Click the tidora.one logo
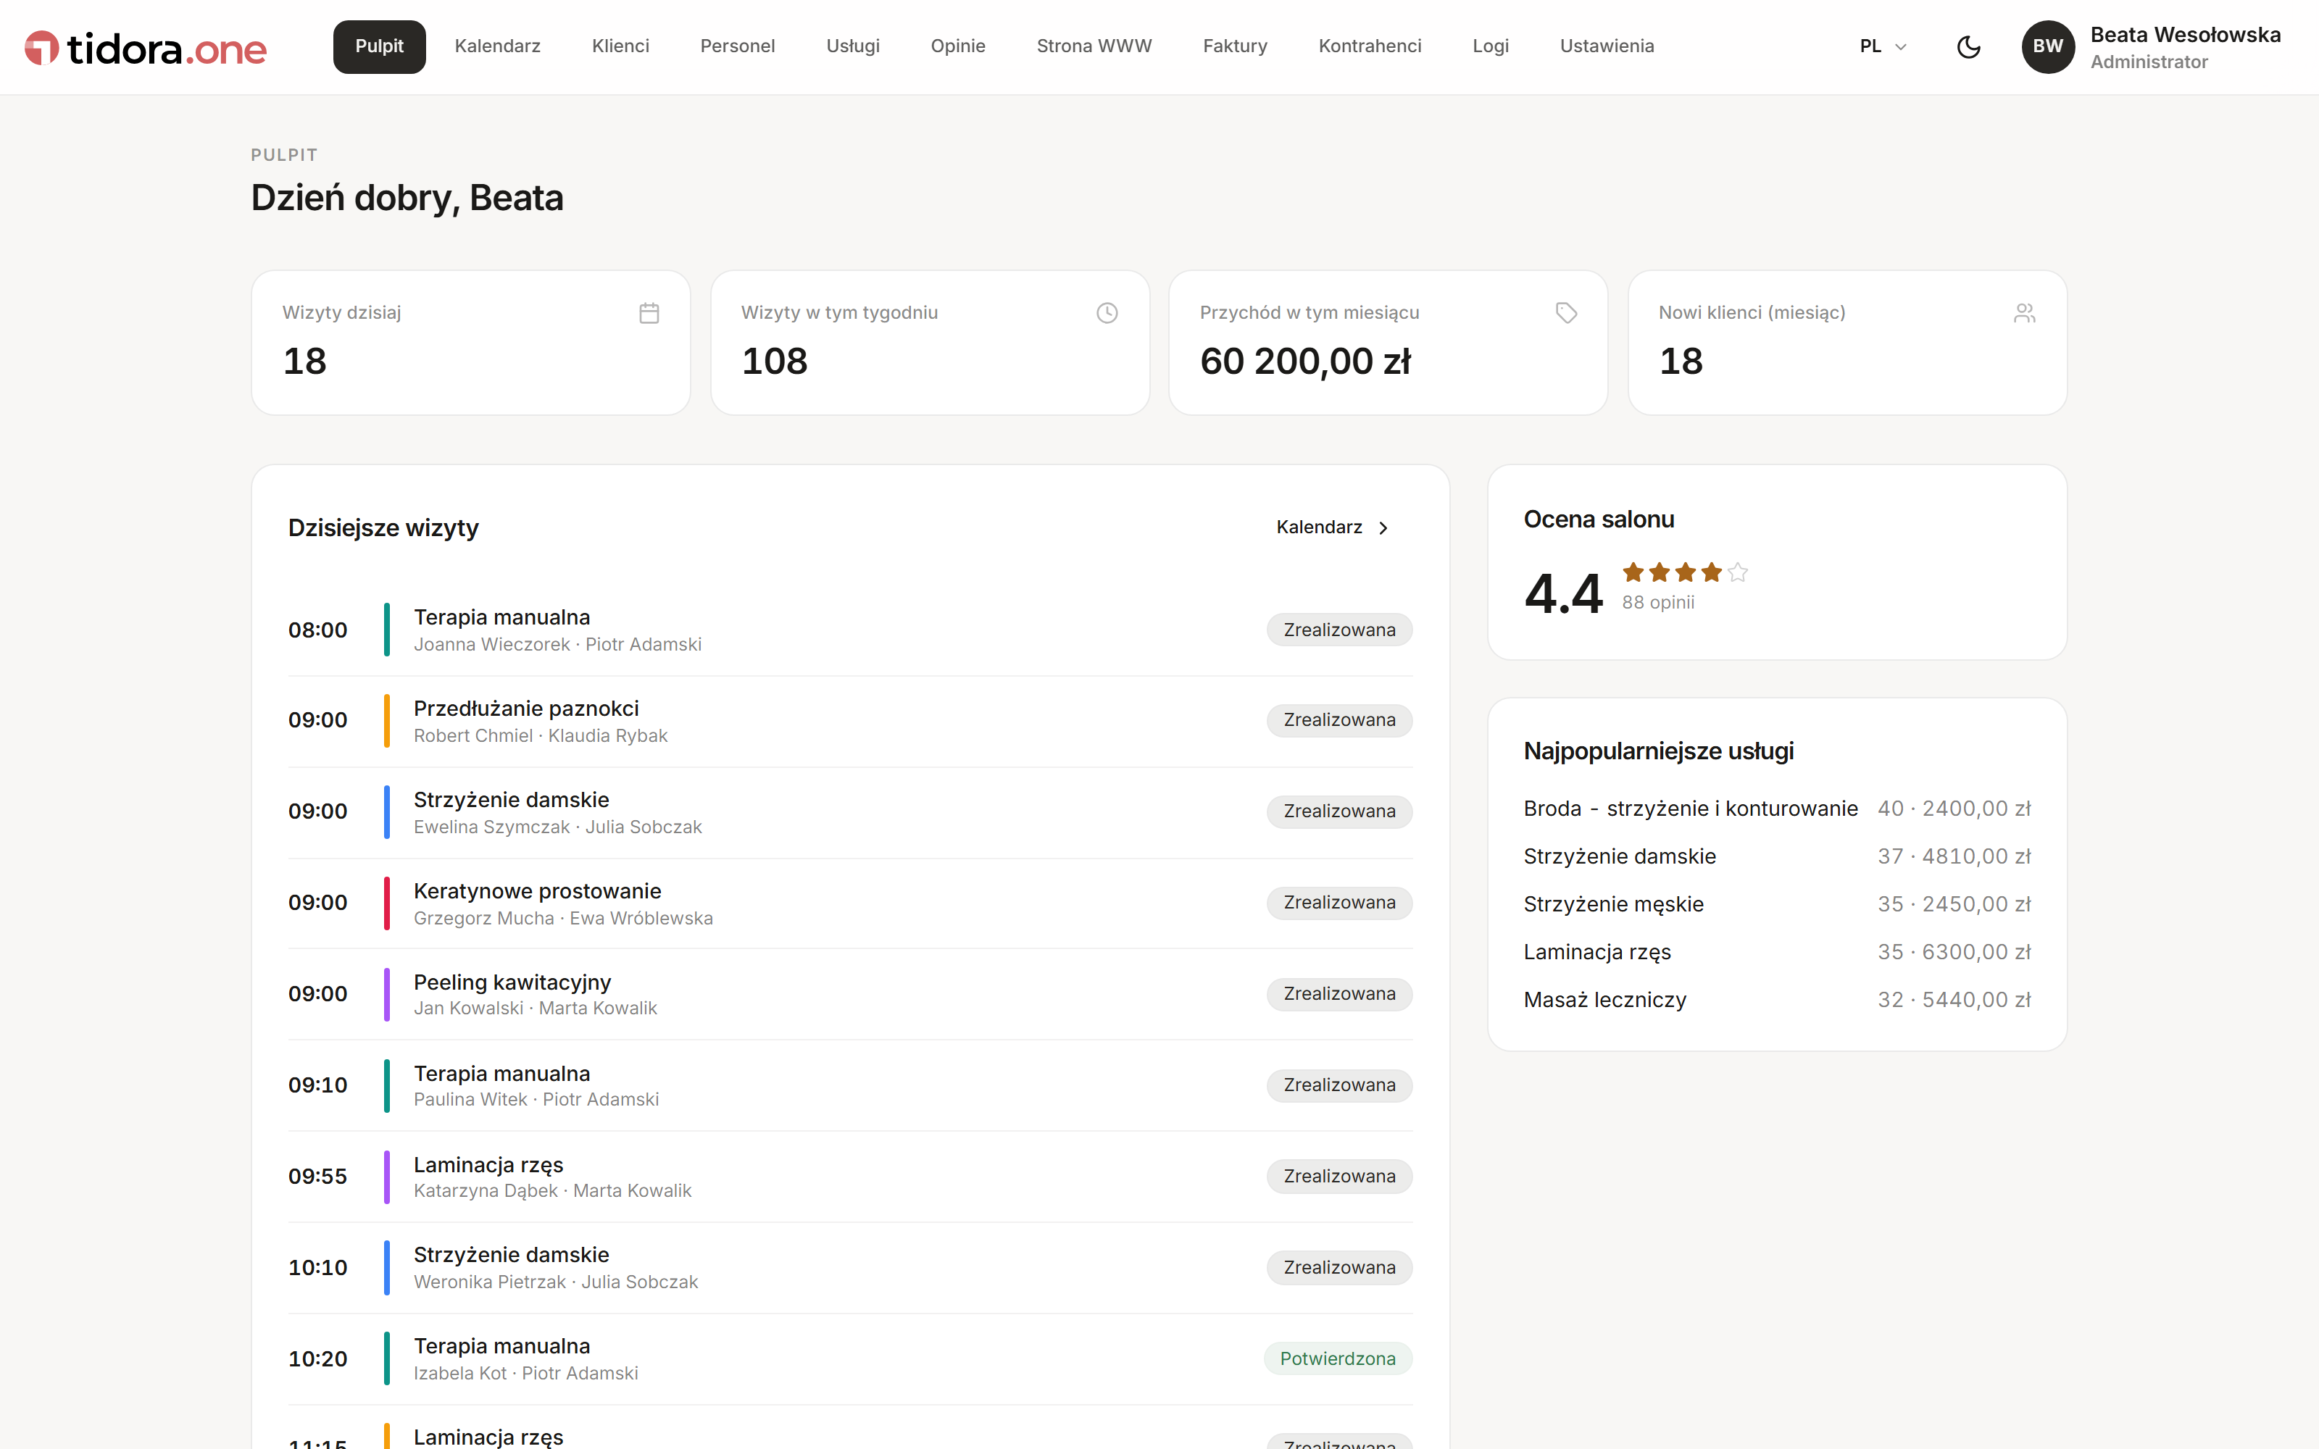 coord(145,47)
